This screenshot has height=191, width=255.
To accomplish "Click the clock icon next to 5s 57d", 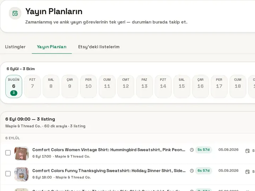I will pyautogui.click(x=192, y=150).
